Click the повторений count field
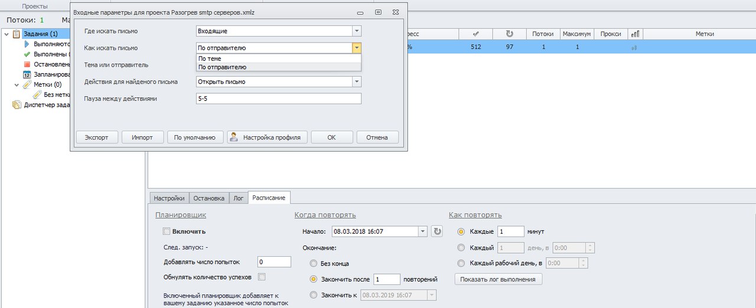The height and width of the screenshot is (308, 756). [x=387, y=279]
